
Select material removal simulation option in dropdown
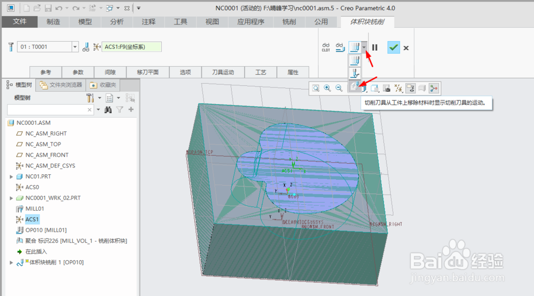click(x=355, y=86)
